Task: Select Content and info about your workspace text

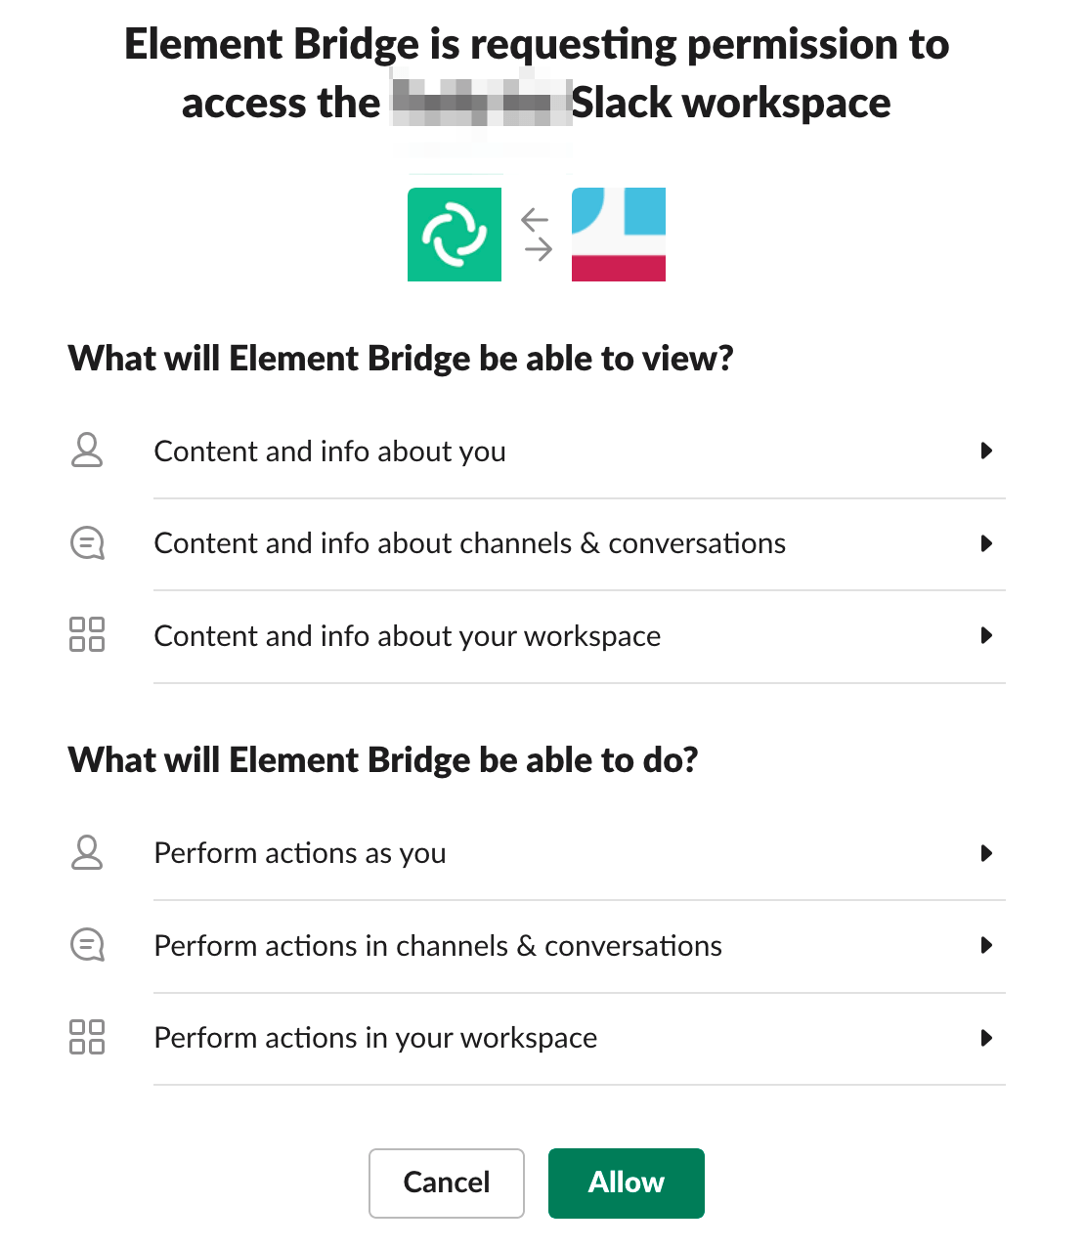Action: click(x=408, y=636)
